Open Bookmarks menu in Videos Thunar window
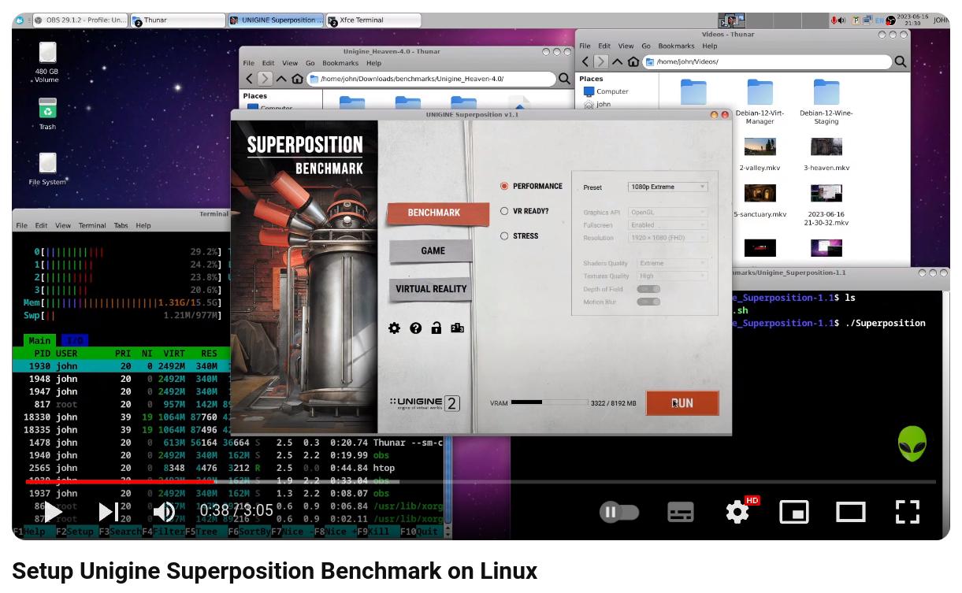962x593 pixels. [676, 46]
